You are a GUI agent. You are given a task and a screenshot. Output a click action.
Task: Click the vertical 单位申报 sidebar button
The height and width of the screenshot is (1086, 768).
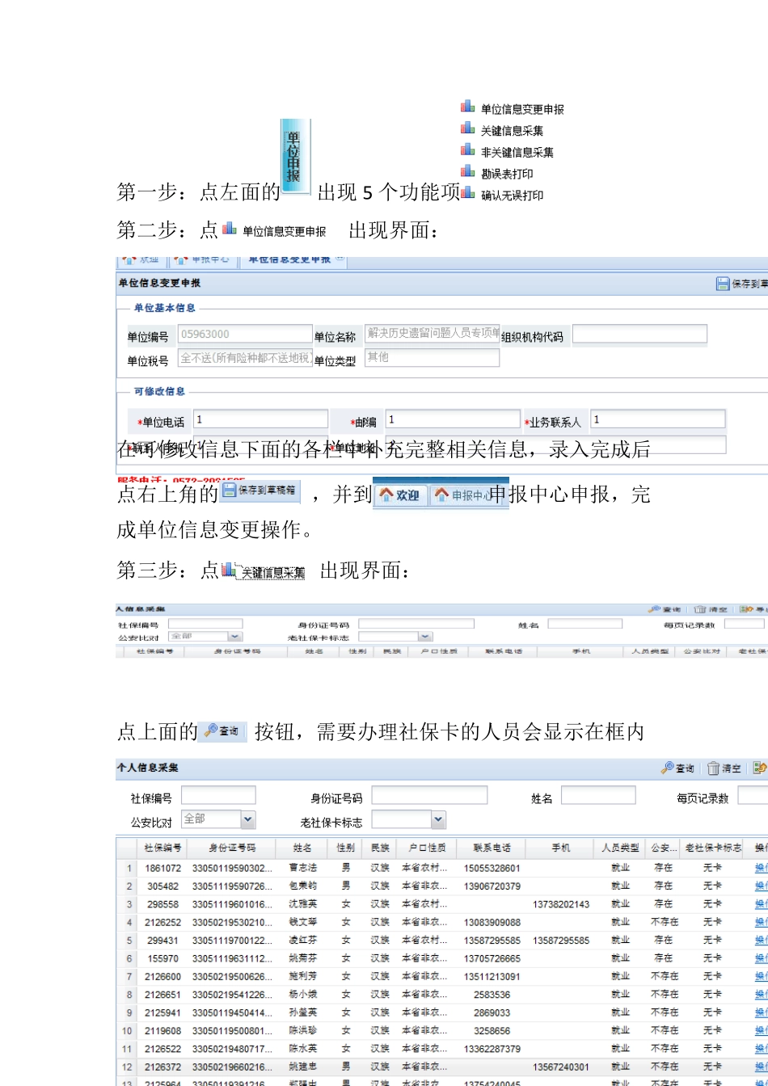295,156
